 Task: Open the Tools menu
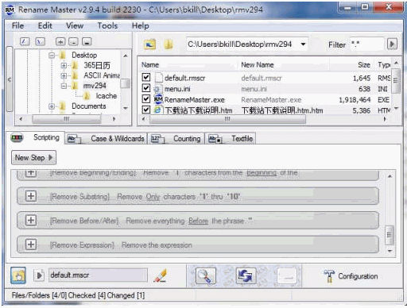click(x=107, y=25)
